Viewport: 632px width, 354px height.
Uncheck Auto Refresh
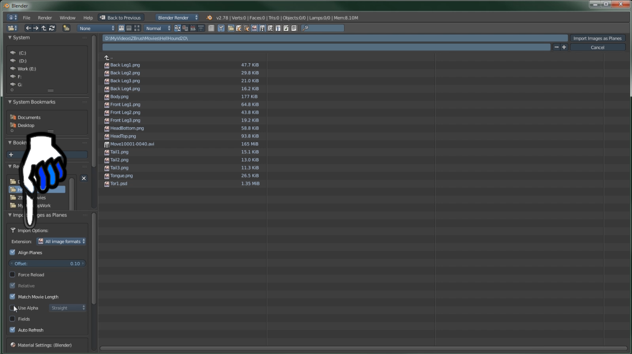pyautogui.click(x=12, y=330)
